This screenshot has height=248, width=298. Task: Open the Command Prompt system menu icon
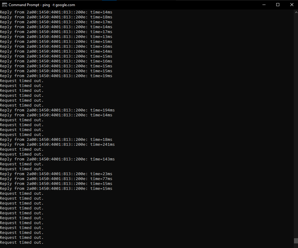pos(4,5)
